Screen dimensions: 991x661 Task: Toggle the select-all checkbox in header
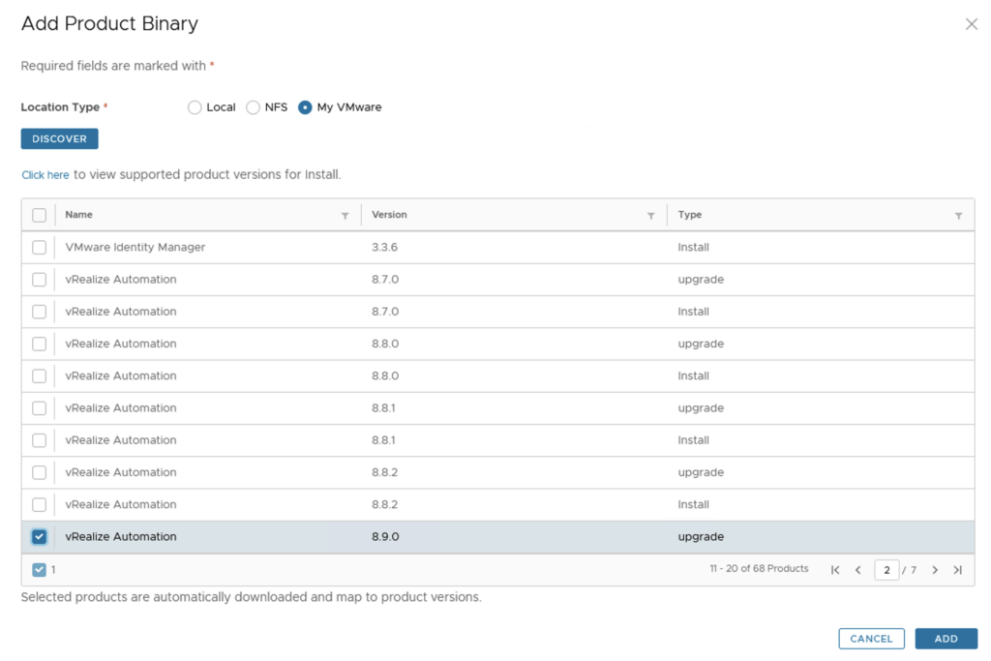[39, 215]
